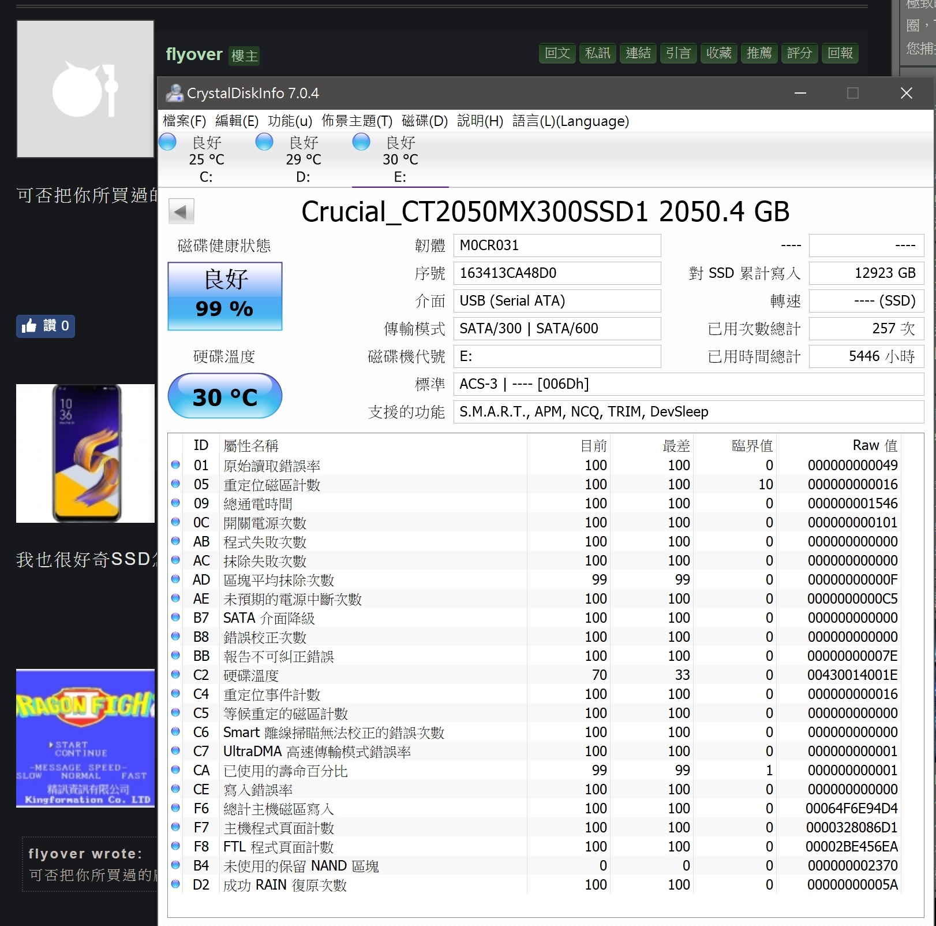Click the standard field ACS-3

click(688, 384)
